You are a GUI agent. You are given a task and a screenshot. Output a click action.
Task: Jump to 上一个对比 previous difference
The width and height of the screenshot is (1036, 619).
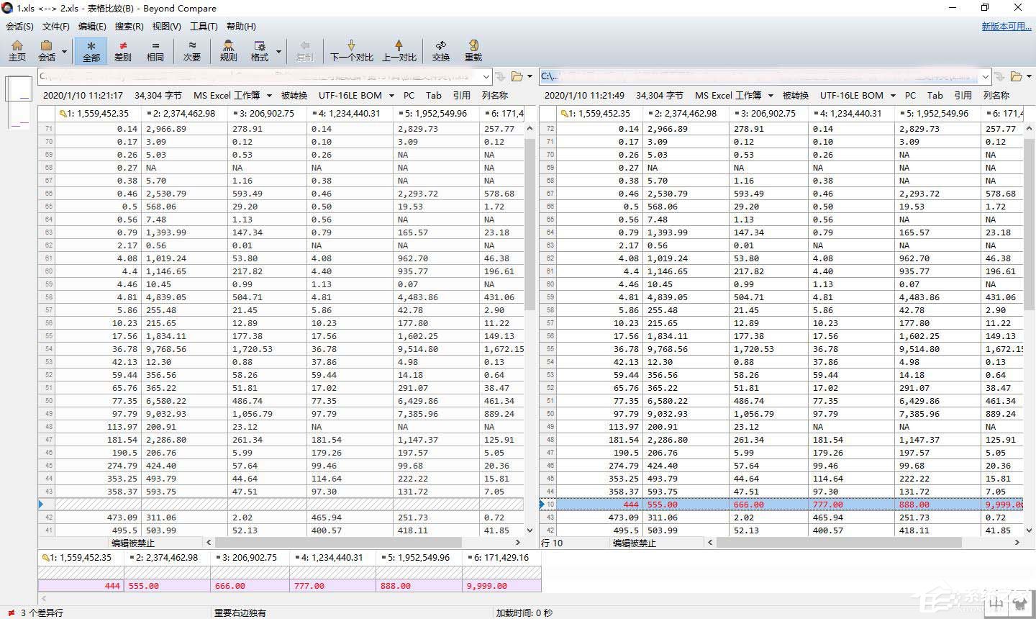click(x=400, y=50)
